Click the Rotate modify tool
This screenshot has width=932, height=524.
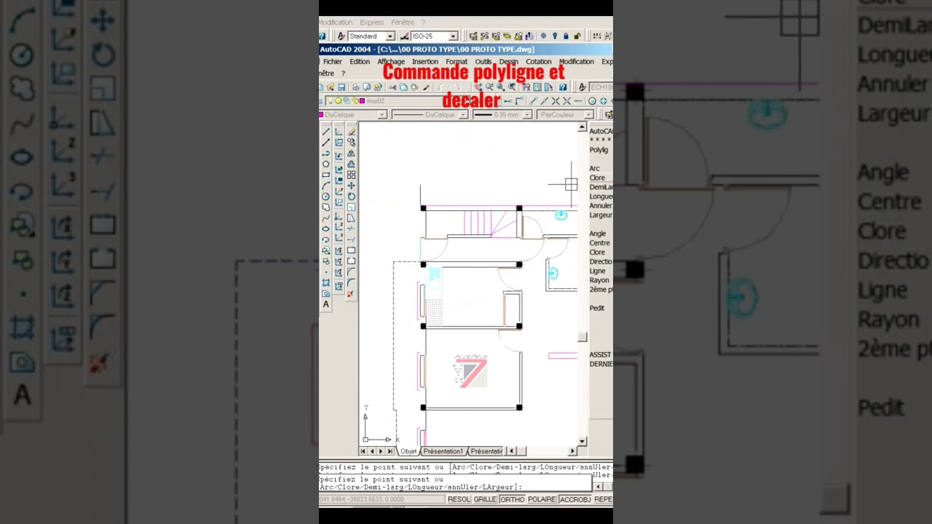coord(352,196)
